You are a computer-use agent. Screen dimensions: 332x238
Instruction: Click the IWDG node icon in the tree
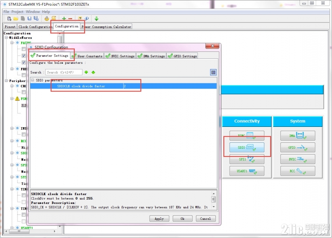[x=17, y=128]
